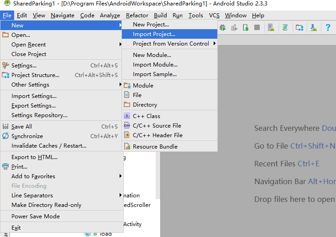Select Import Sample... entry
Screen dimensions: 336x237
point(169,74)
